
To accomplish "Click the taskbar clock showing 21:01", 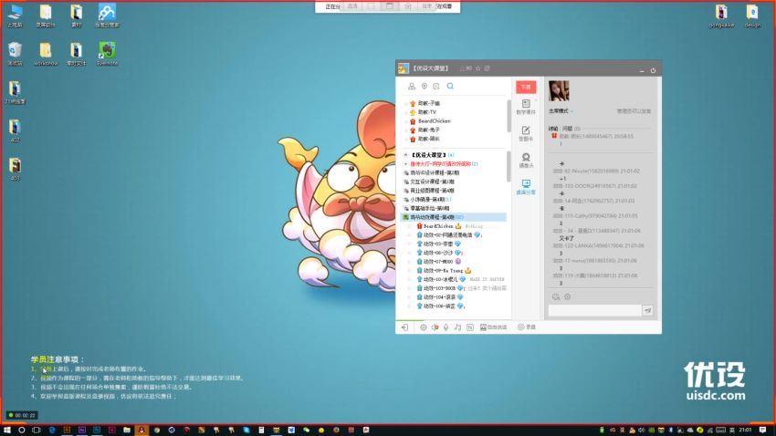I will pos(745,430).
